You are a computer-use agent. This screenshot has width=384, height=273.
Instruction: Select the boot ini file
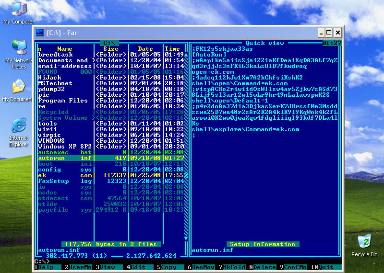(x=111, y=164)
